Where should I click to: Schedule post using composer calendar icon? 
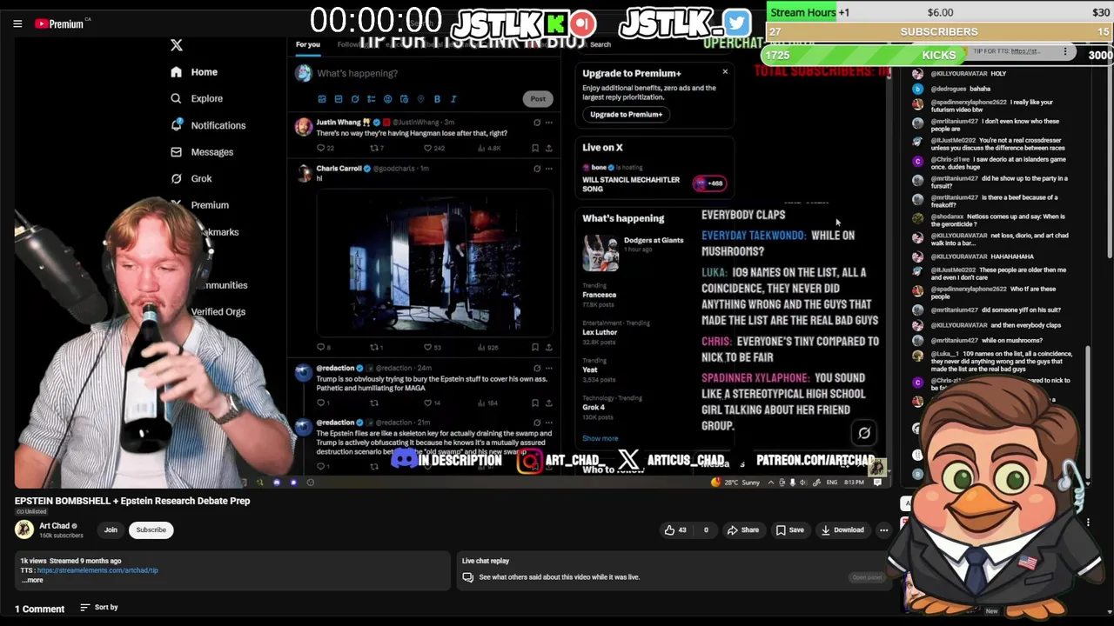pyautogui.click(x=404, y=99)
